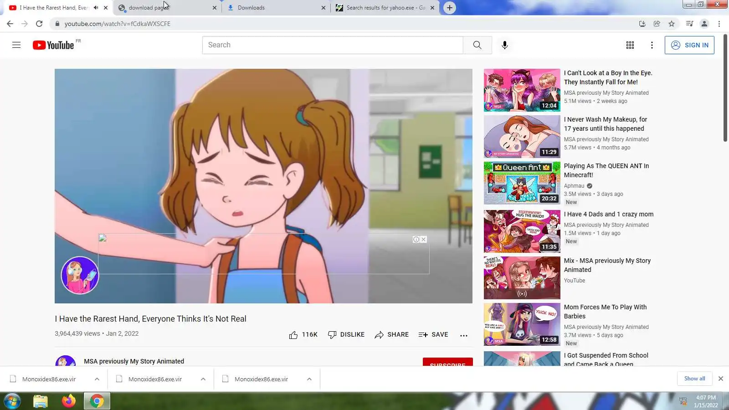
Task: Open a new tab with plus button
Action: tap(450, 8)
